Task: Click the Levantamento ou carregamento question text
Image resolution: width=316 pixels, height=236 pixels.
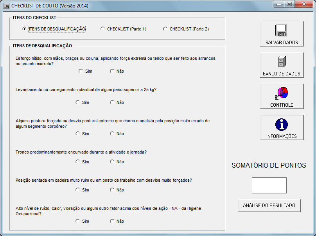Action: click(x=86, y=89)
